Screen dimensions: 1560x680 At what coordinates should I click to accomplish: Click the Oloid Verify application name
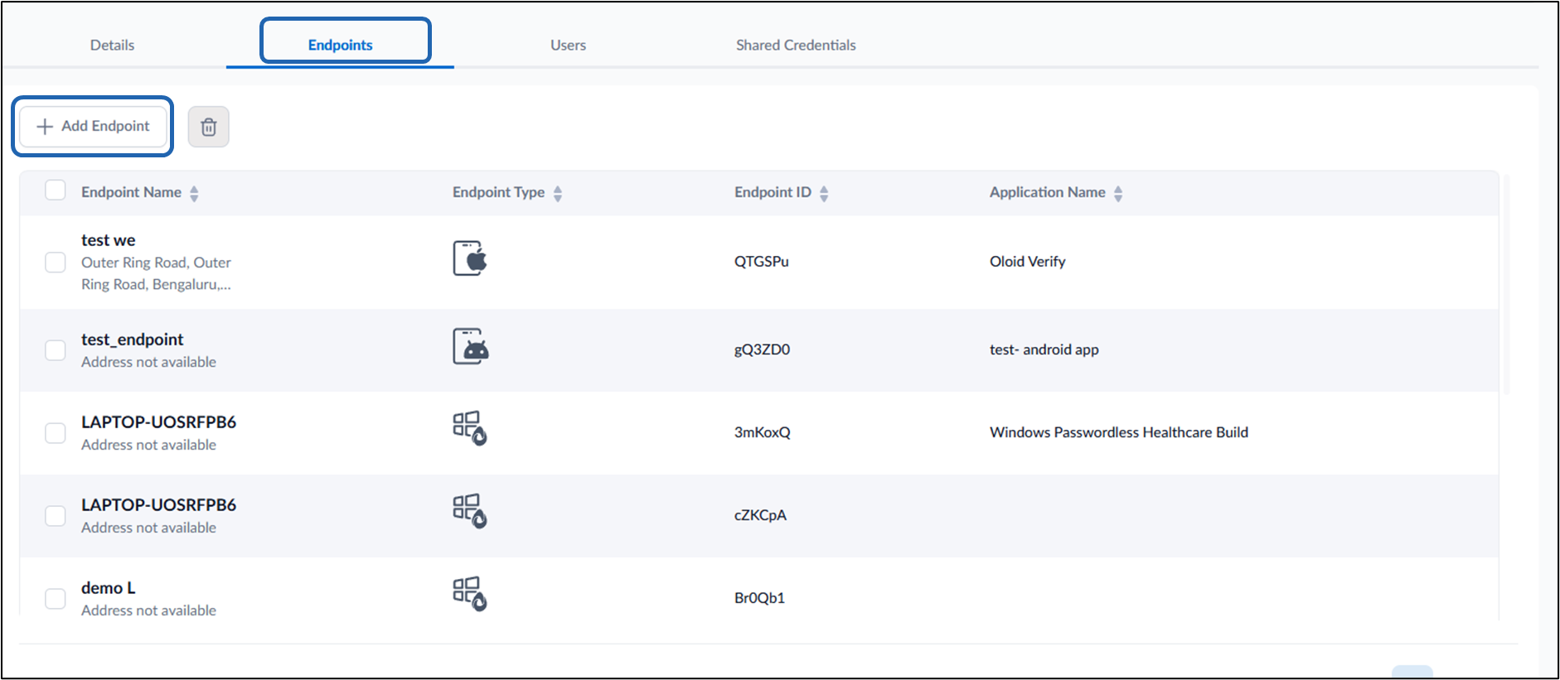(1027, 262)
